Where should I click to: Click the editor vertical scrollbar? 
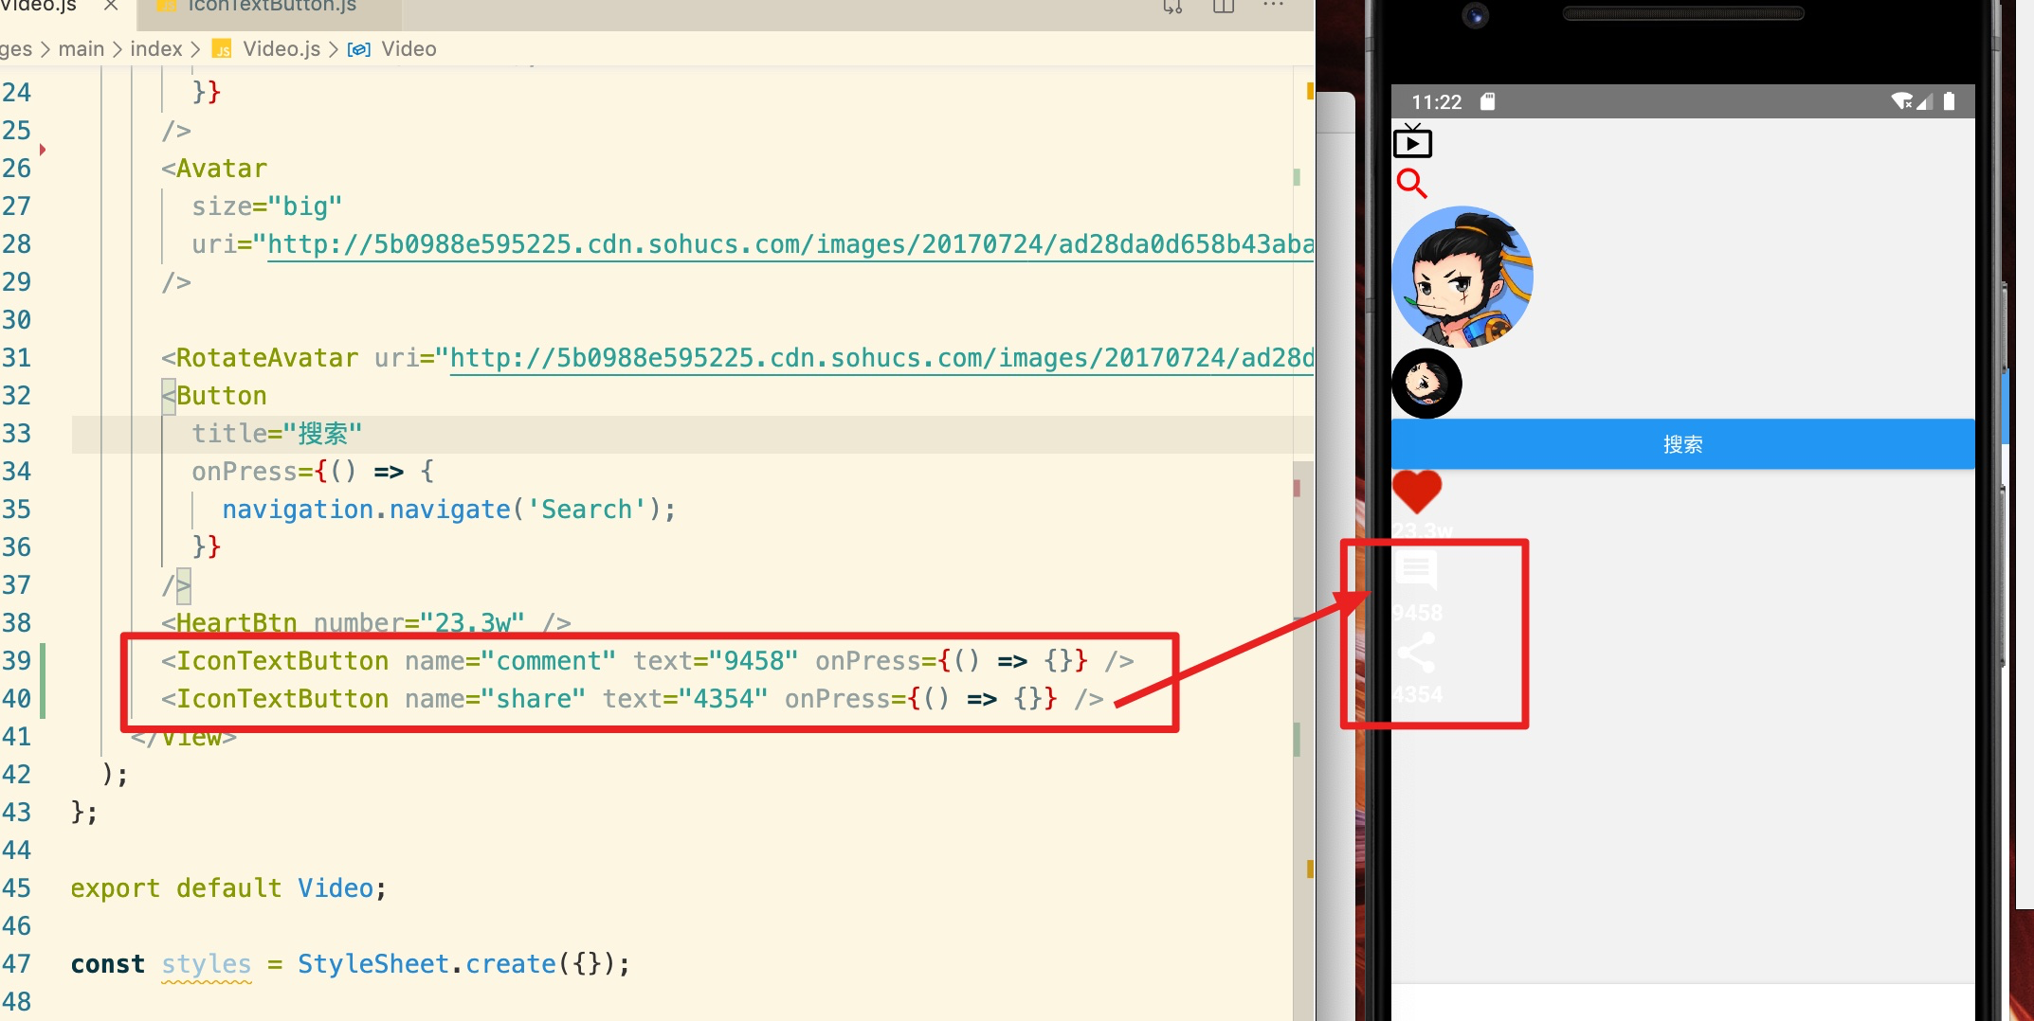click(1303, 739)
